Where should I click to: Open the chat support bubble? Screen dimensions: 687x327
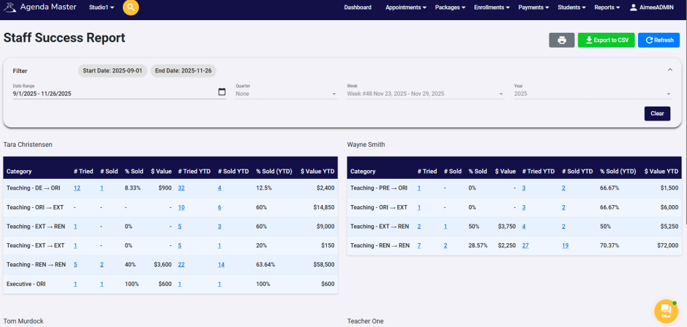tap(666, 310)
